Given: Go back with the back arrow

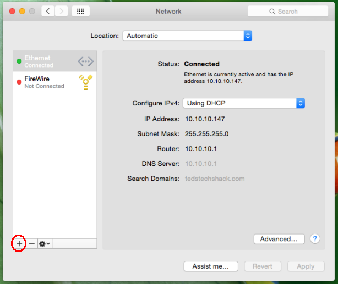Looking at the screenshot, I should coord(48,11).
